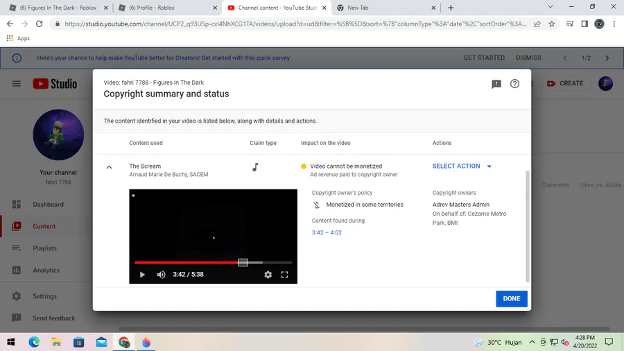
Task: Click the CREATE button
Action: (x=565, y=83)
